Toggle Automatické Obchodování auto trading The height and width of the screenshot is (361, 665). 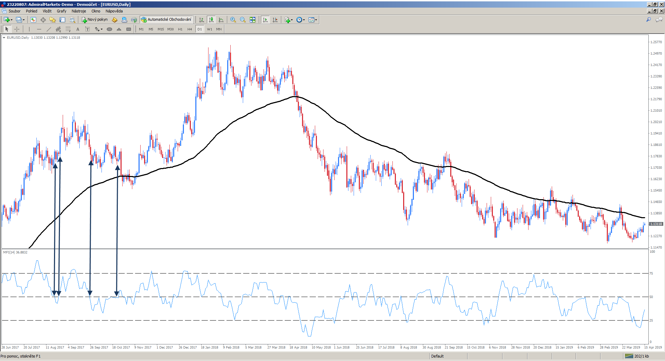point(166,20)
